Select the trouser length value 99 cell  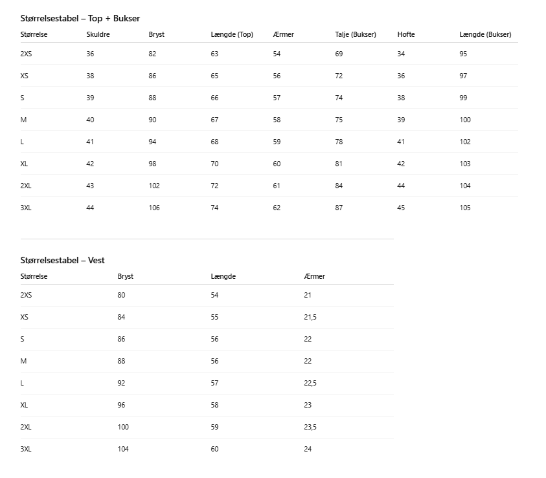(x=463, y=98)
